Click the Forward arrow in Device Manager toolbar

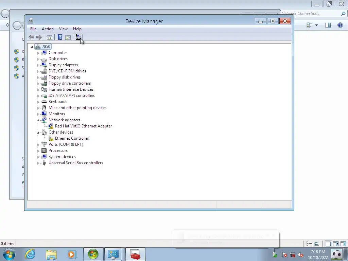tap(39, 37)
